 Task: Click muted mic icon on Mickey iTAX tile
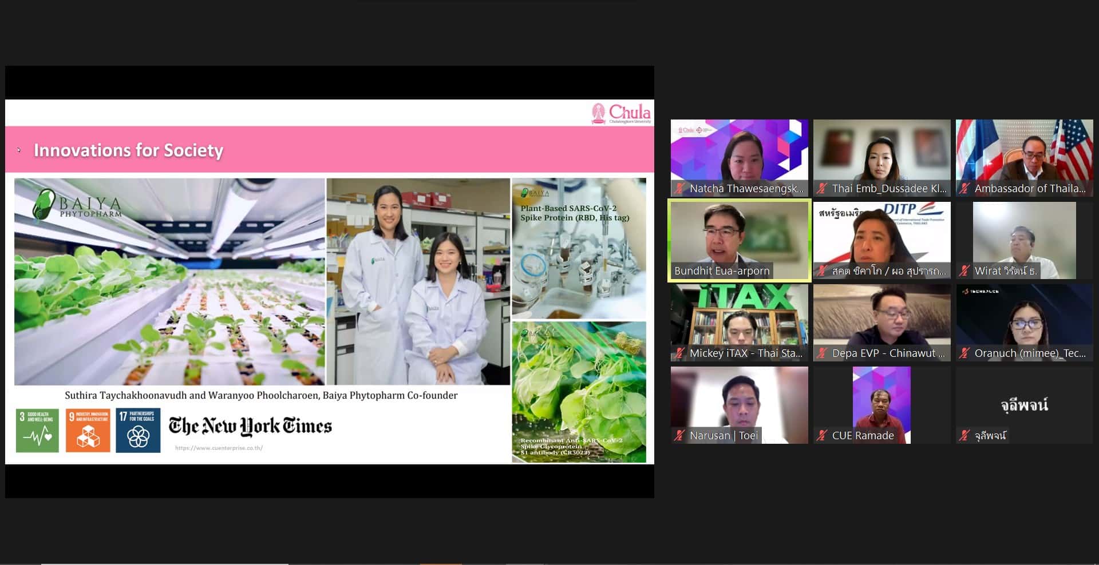pyautogui.click(x=679, y=353)
